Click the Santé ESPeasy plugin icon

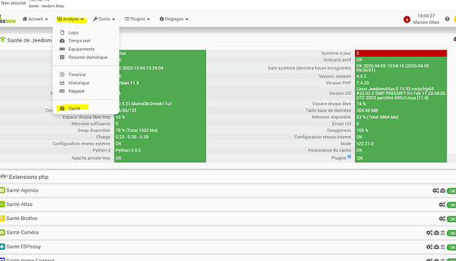click(3, 246)
